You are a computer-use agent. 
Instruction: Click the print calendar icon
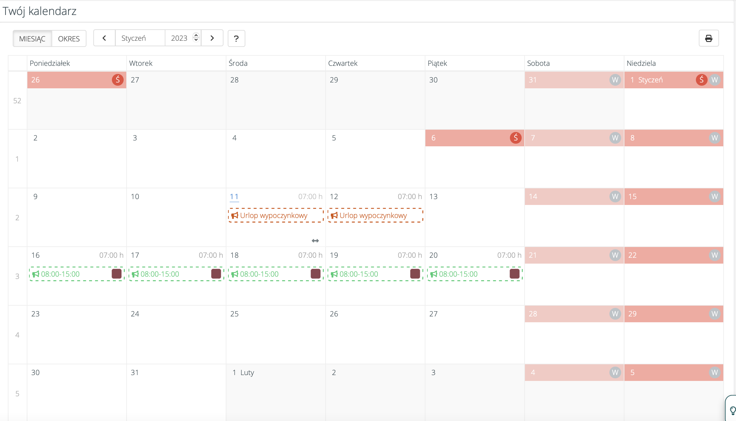click(709, 38)
